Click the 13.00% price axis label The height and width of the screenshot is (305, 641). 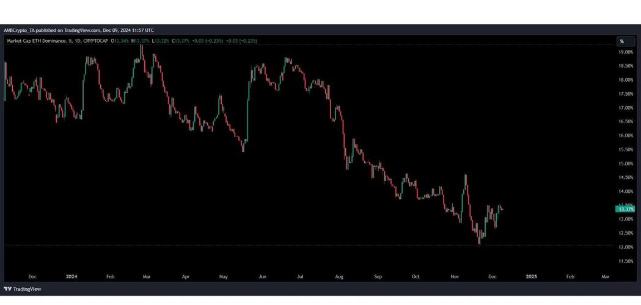626,219
